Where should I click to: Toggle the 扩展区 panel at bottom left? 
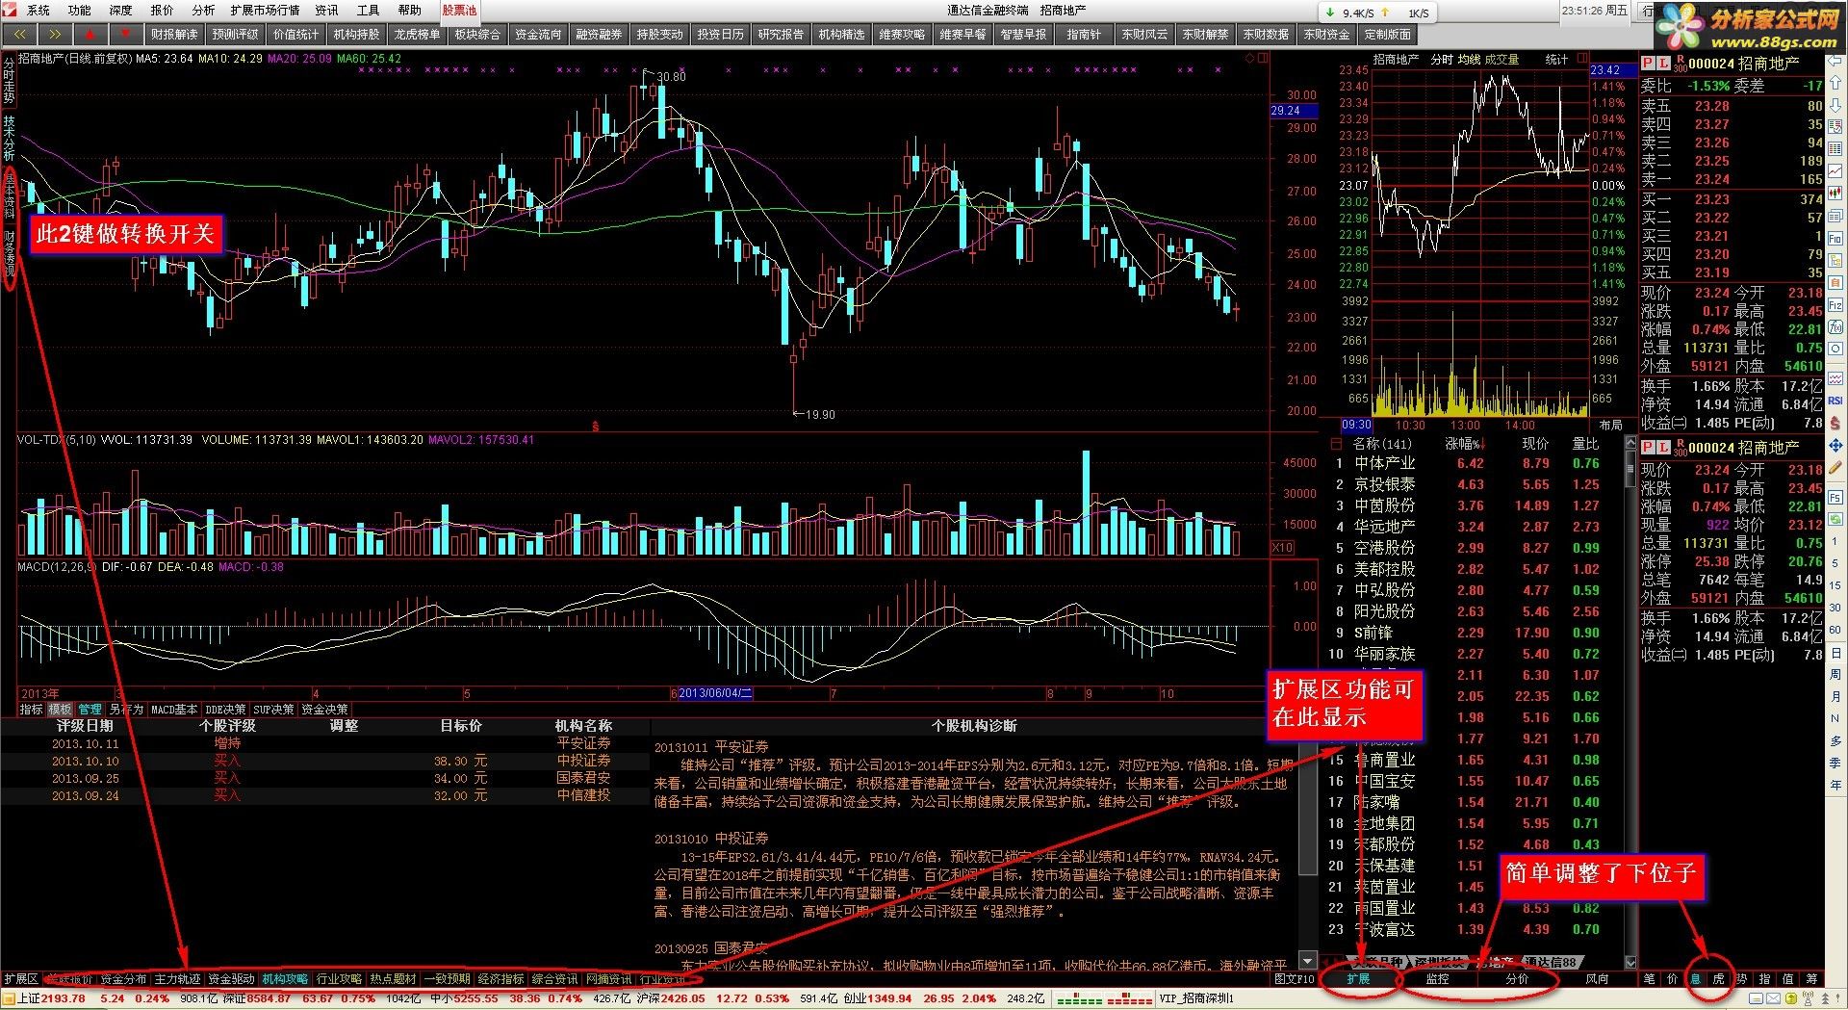pos(21,978)
